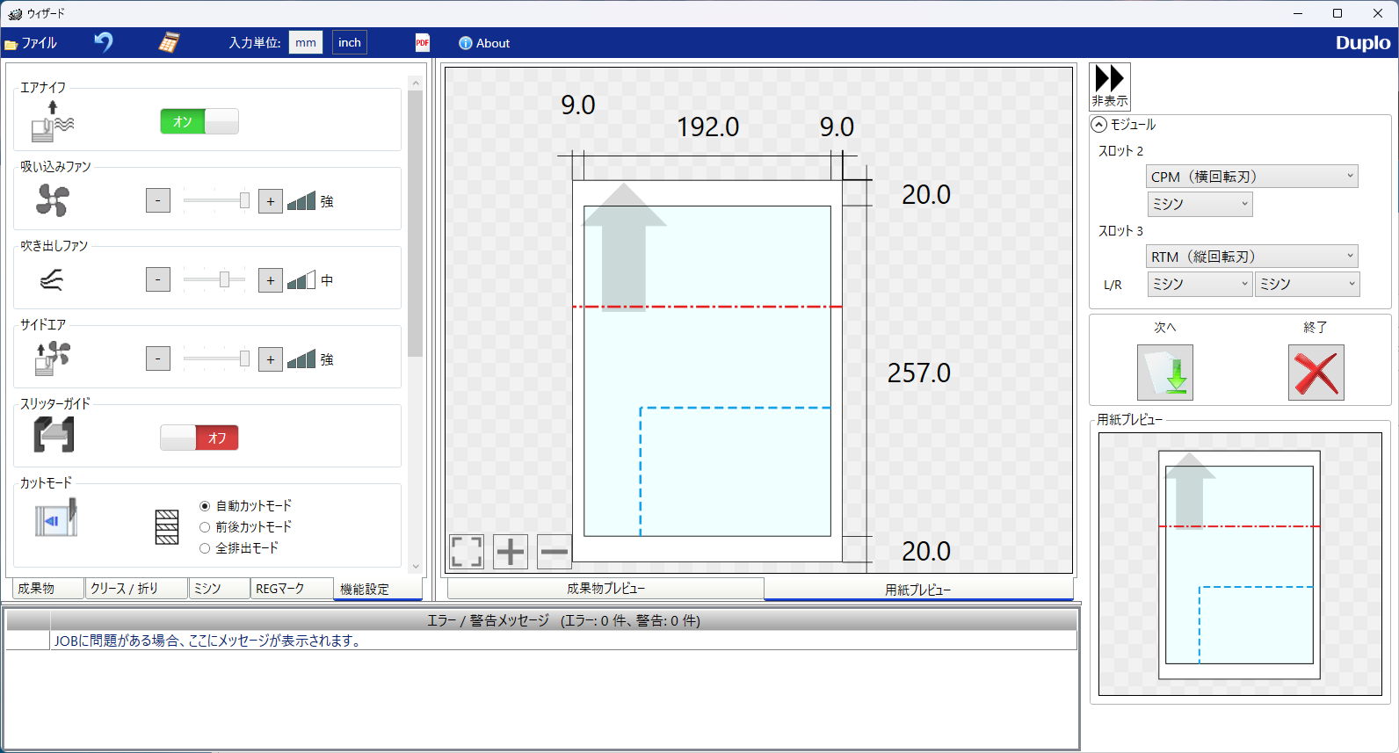Switch to the REGマーク tab

pos(292,589)
